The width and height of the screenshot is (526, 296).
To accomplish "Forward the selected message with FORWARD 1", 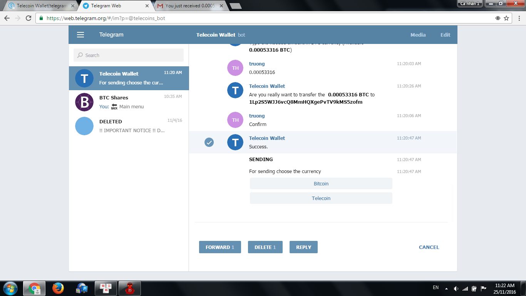I will point(220,247).
